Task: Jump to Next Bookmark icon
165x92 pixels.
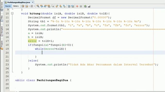Action: pyautogui.click(x=61, y=6)
